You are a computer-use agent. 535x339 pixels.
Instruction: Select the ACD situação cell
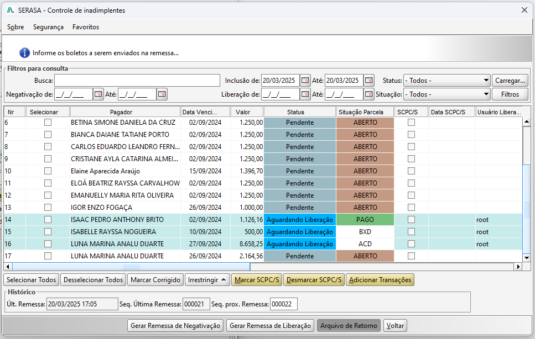[365, 244]
